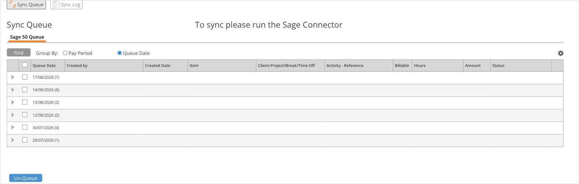This screenshot has height=184, width=579.
Task: Sort by the Status column header
Action: [x=521, y=66]
